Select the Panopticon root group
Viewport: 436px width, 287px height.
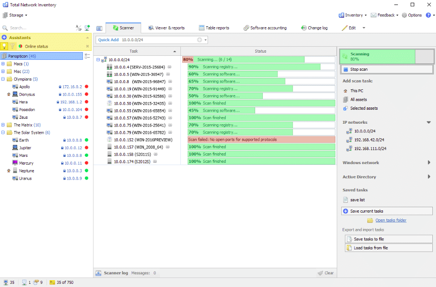coord(42,56)
